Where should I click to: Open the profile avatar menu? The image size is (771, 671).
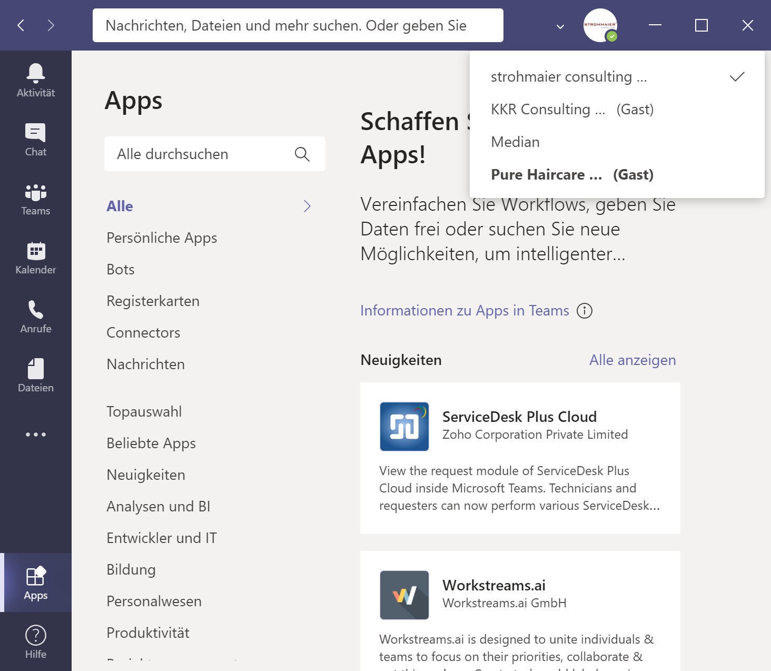tap(600, 25)
